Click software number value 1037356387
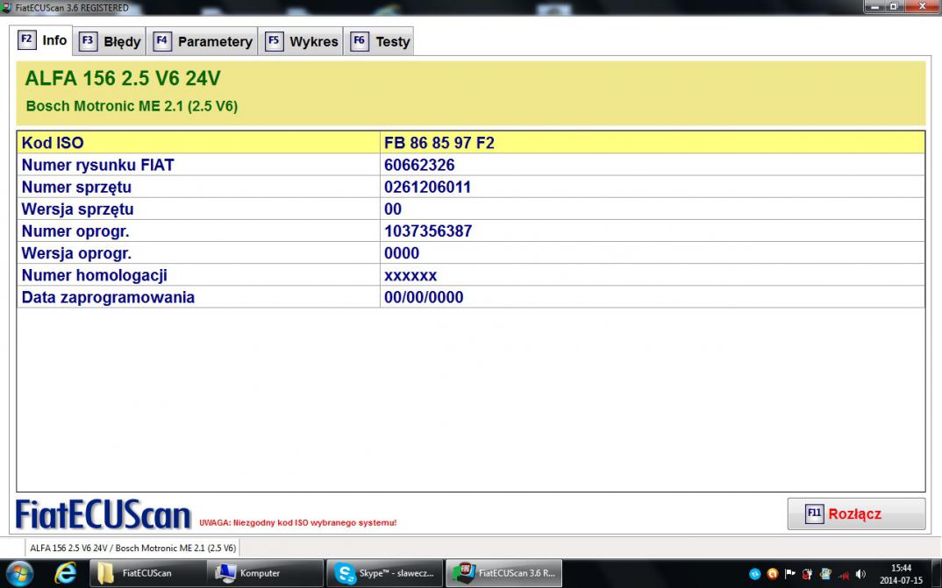This screenshot has height=588, width=942. coord(653,231)
